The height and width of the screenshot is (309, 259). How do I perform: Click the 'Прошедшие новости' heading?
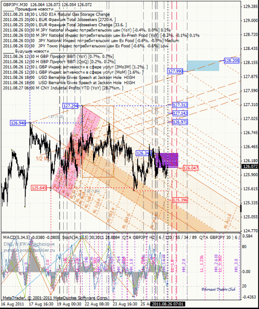[x=34, y=9]
